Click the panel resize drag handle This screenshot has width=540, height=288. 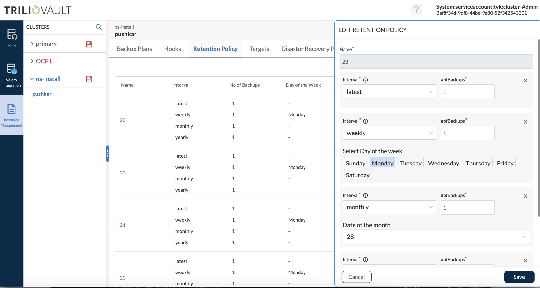tap(107, 154)
